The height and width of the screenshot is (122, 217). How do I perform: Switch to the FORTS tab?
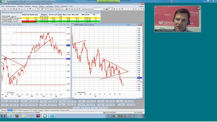click(x=15, y=110)
